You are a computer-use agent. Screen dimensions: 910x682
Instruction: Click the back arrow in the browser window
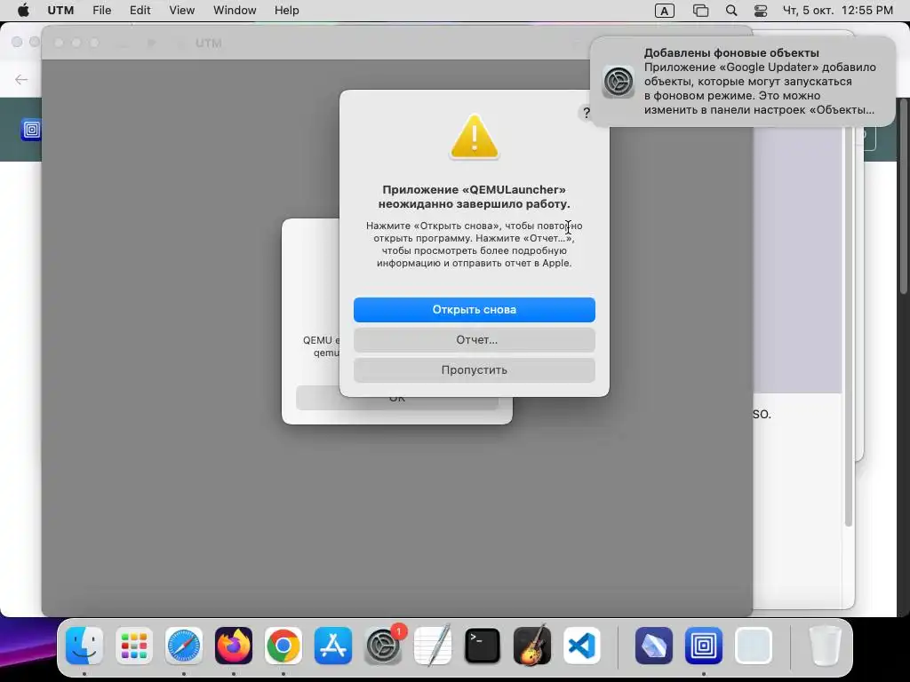21,79
